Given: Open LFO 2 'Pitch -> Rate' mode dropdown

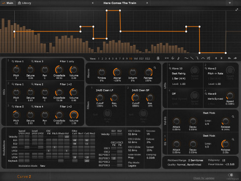Looking at the screenshot, I should coord(215,73).
